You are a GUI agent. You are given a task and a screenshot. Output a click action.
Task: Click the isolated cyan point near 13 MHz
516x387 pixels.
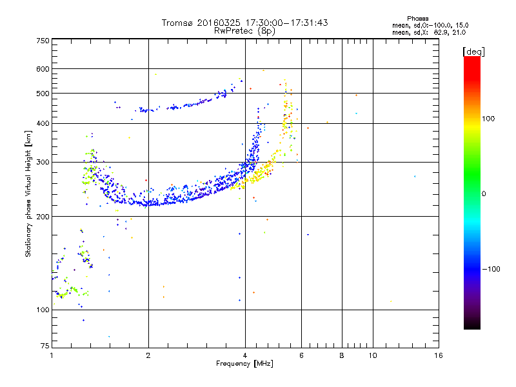tap(415, 176)
